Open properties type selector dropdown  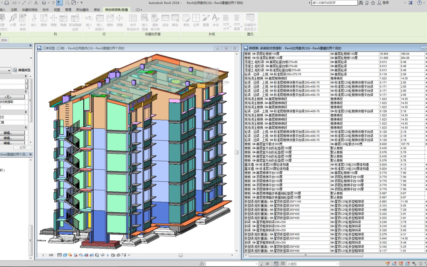(9, 70)
